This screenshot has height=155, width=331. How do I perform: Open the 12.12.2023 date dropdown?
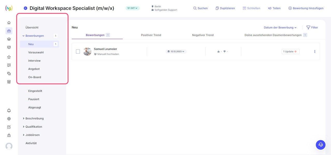coord(176,52)
